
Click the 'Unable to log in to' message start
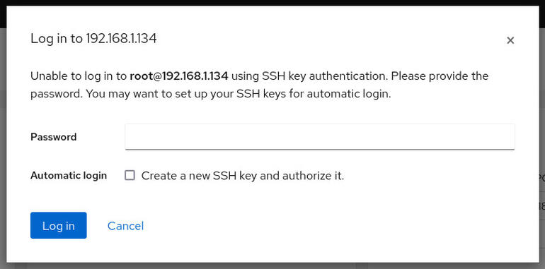(x=79, y=76)
